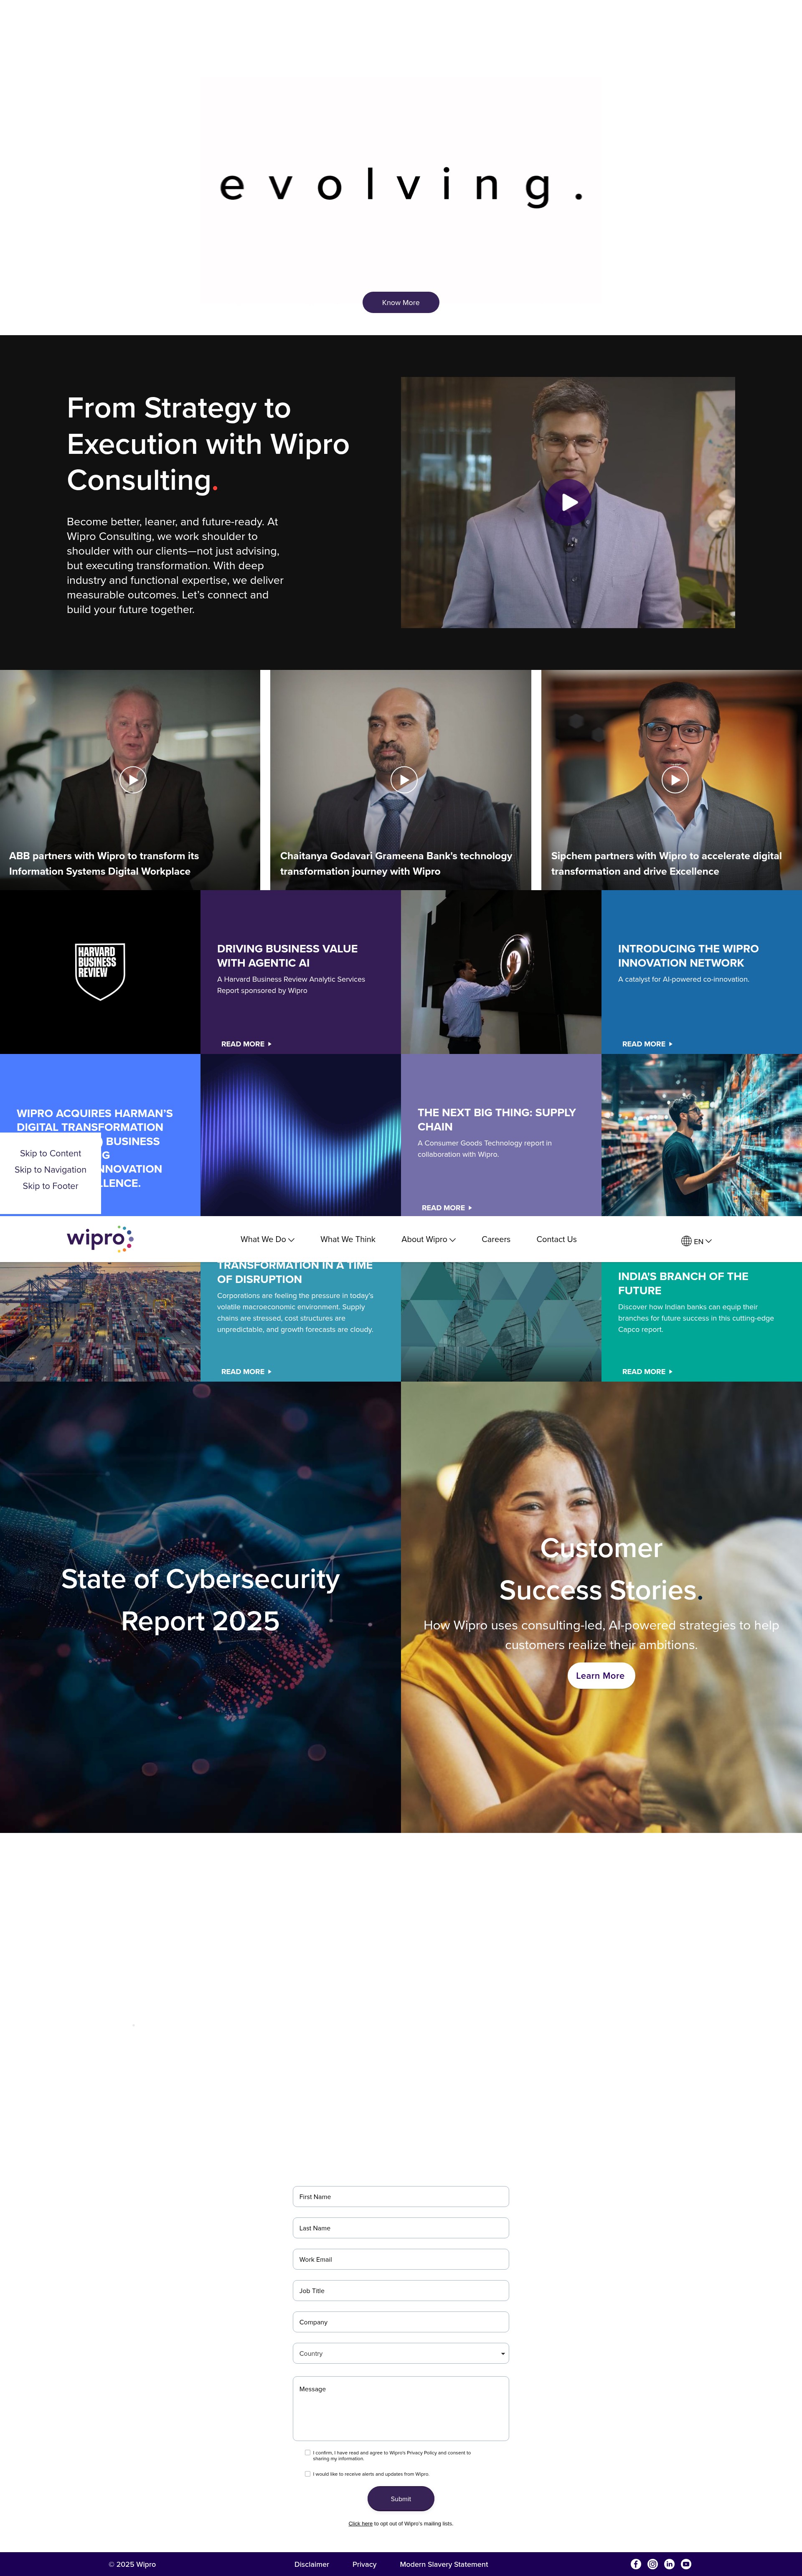This screenshot has height=2576, width=802.
Task: Click the globe language icon
Action: click(686, 1241)
